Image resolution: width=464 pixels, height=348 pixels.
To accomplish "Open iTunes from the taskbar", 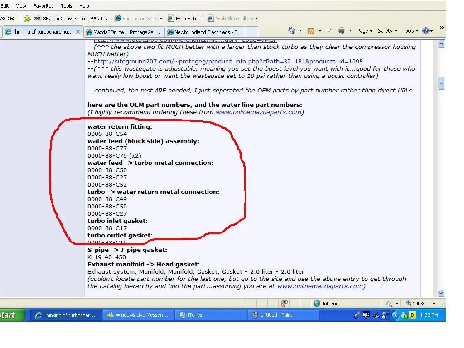I will coord(191,315).
